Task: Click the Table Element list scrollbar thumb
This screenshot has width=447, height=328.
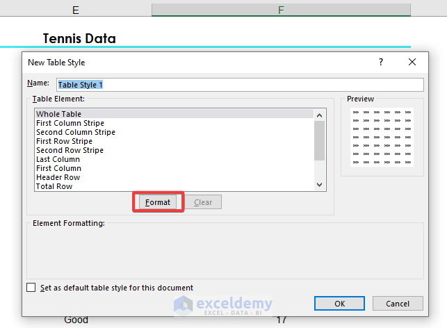Action: 319,141
